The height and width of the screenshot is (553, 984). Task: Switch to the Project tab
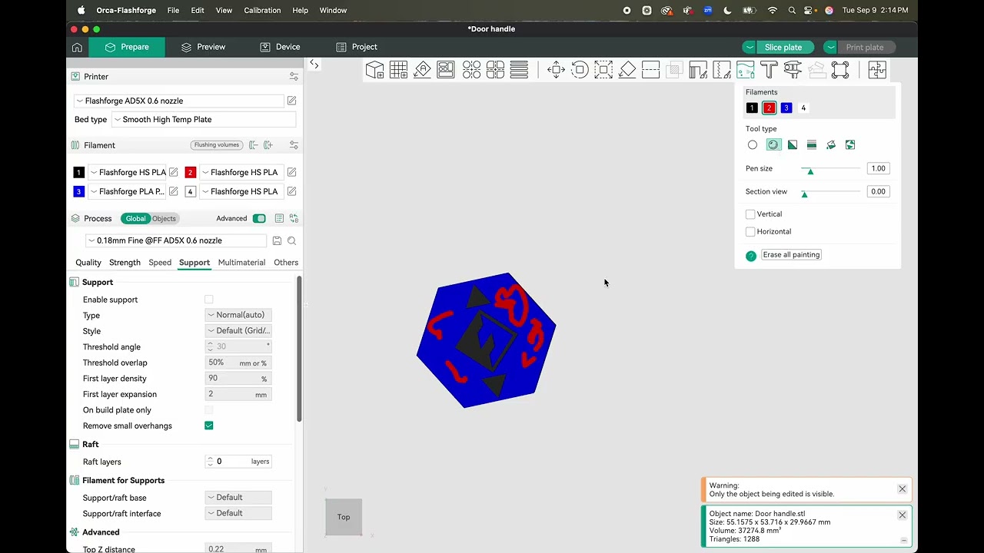click(357, 47)
